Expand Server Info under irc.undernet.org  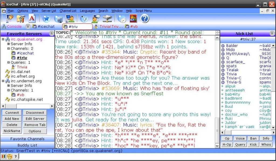coord(8,85)
